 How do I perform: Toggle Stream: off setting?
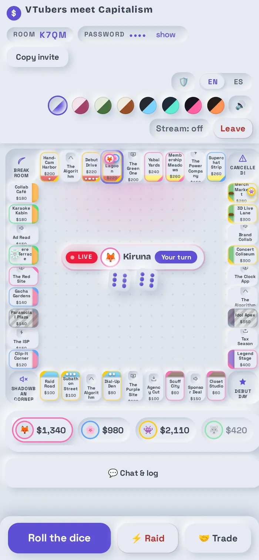tap(179, 129)
